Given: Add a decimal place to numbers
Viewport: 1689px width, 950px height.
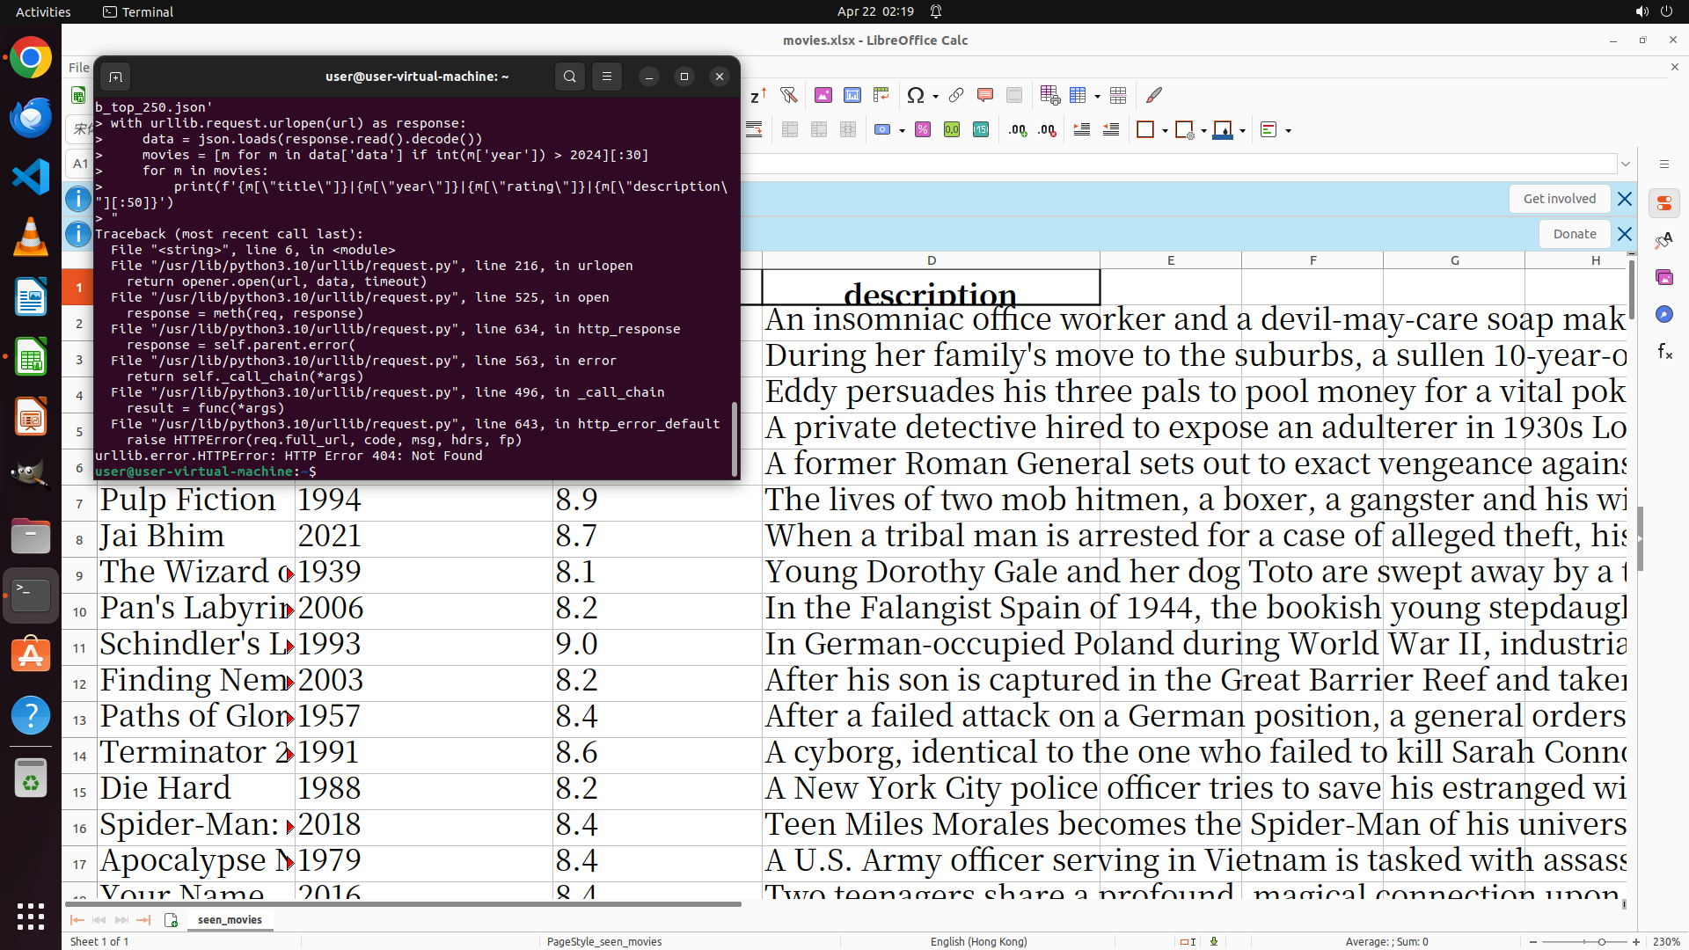Looking at the screenshot, I should point(1018,130).
